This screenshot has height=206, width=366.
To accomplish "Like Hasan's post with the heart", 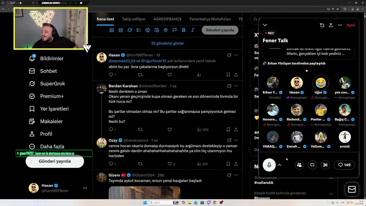I will 170,75.
